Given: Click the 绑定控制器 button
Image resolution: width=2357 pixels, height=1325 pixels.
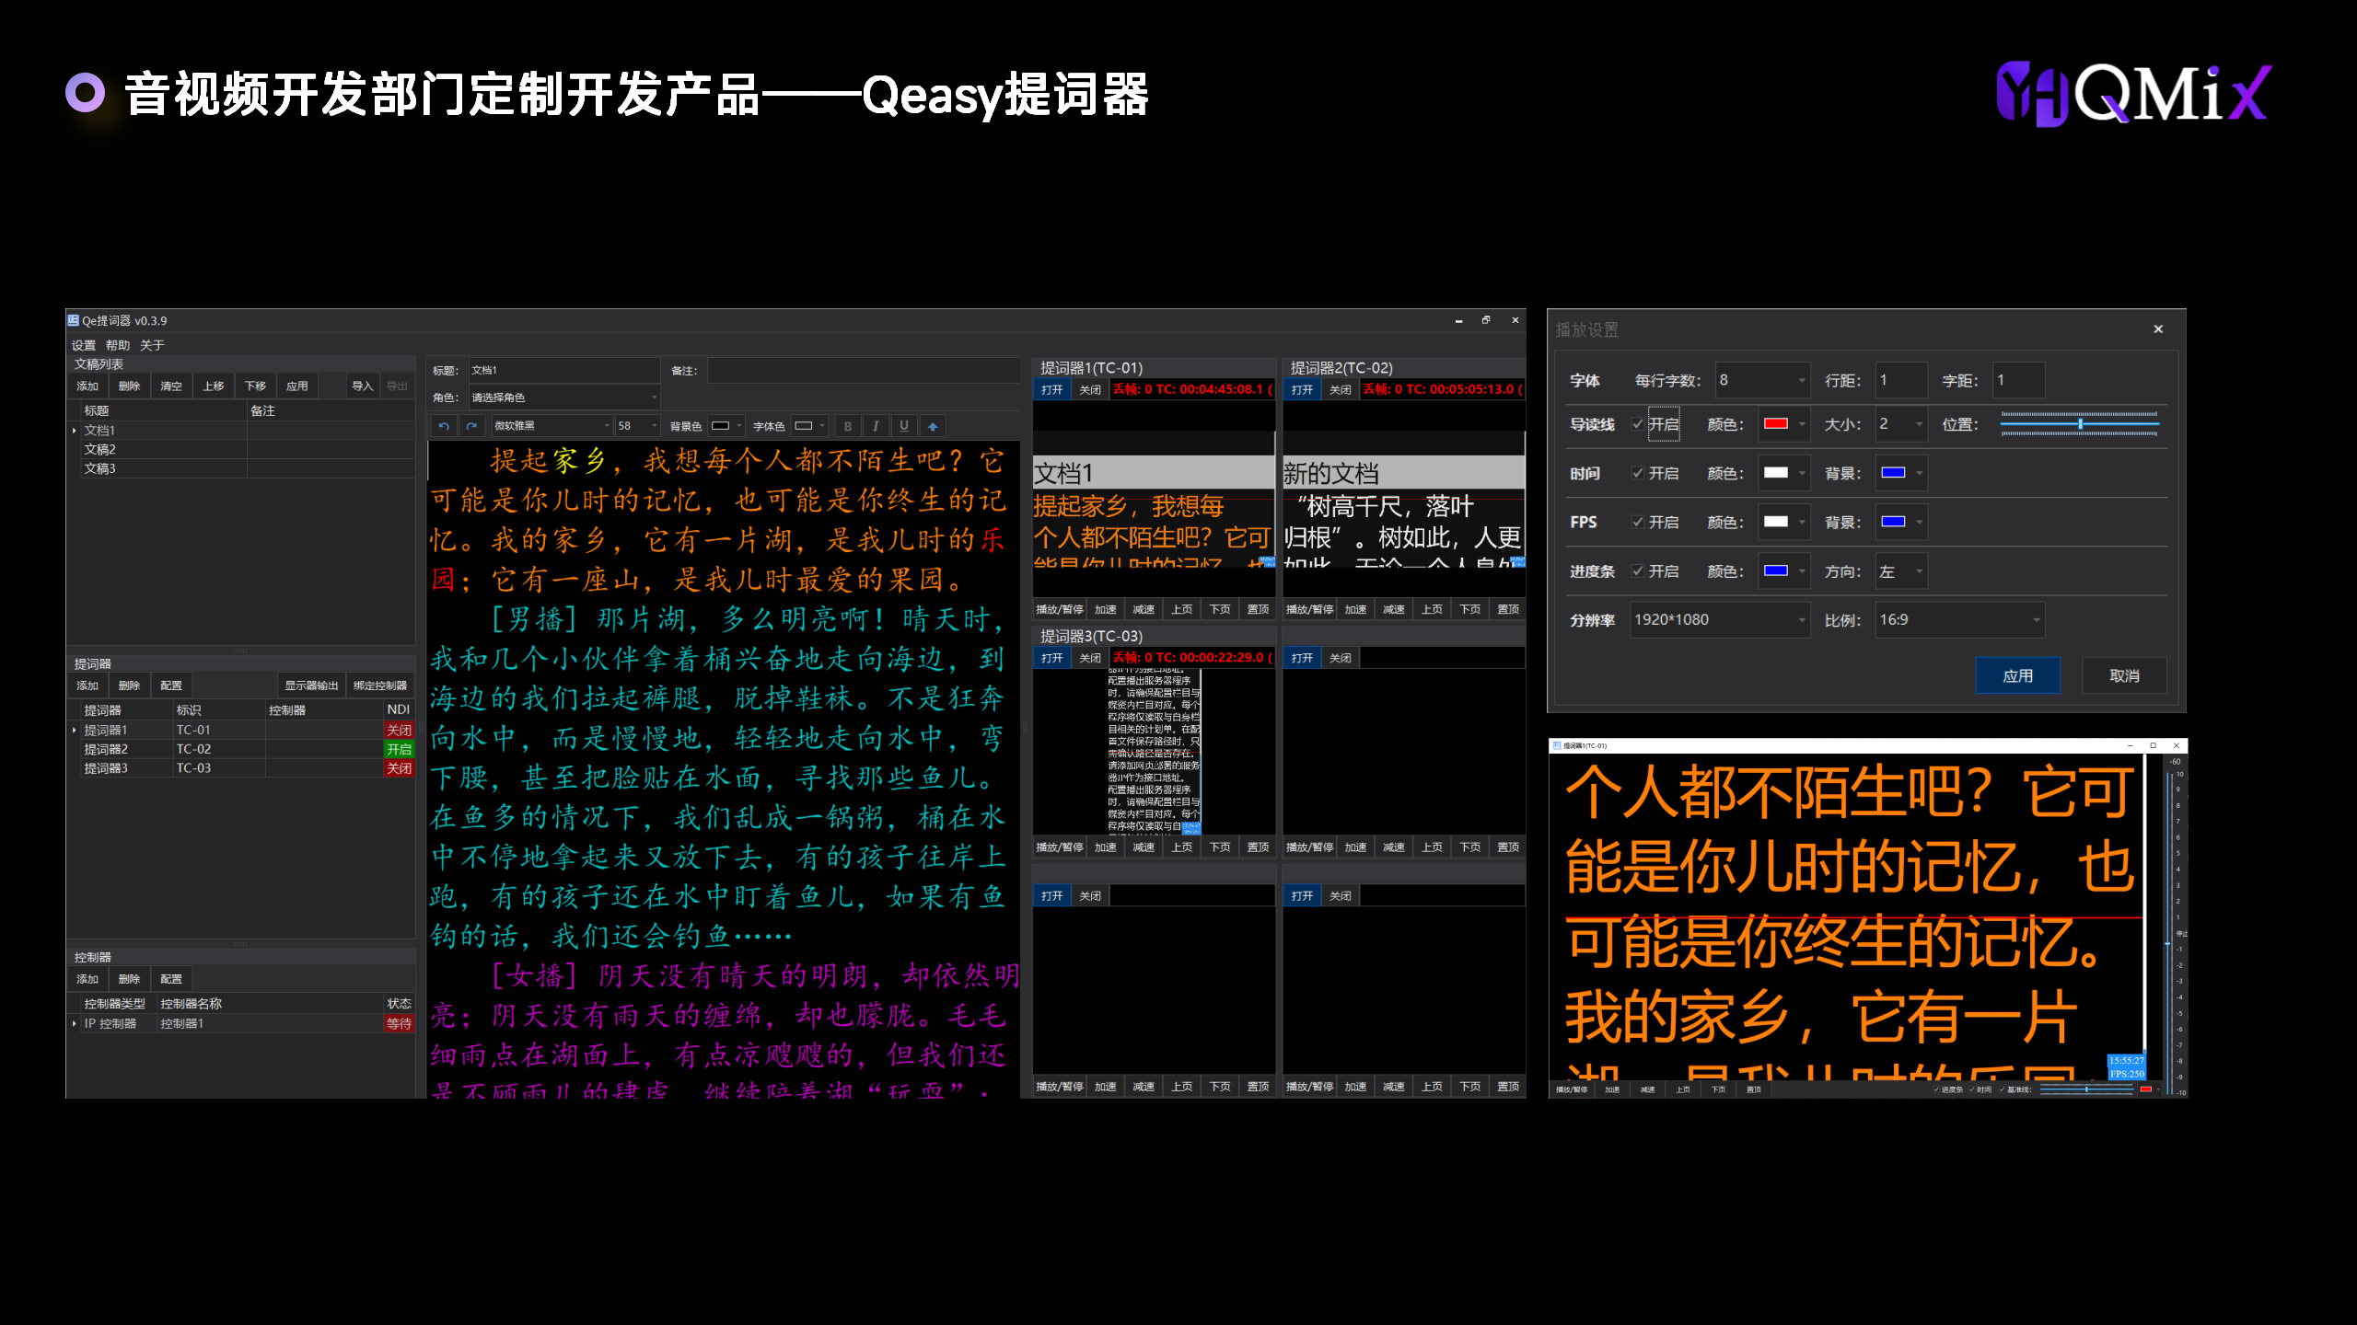Looking at the screenshot, I should click(379, 686).
